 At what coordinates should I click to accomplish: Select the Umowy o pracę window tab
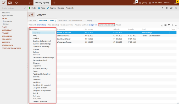42,3
